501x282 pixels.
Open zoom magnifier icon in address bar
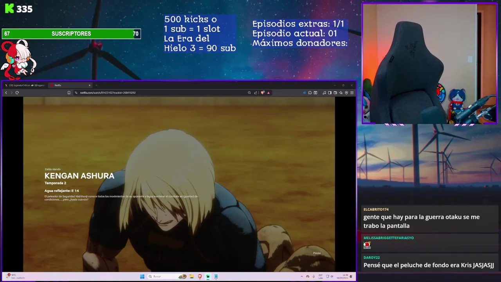tap(249, 93)
